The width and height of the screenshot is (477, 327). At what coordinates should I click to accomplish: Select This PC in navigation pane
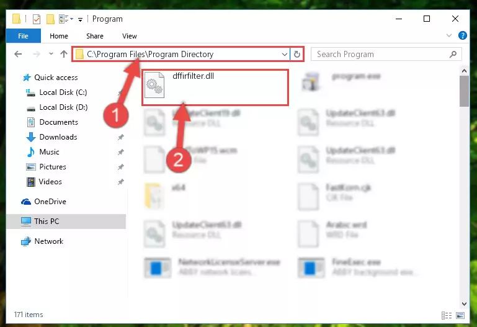[x=66, y=221]
